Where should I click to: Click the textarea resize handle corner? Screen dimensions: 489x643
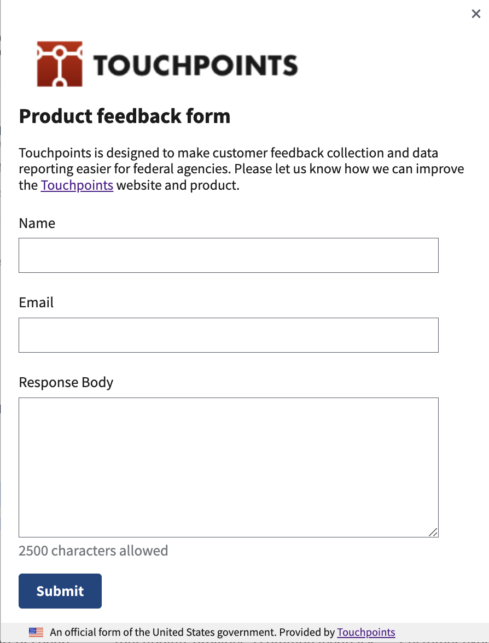click(433, 531)
